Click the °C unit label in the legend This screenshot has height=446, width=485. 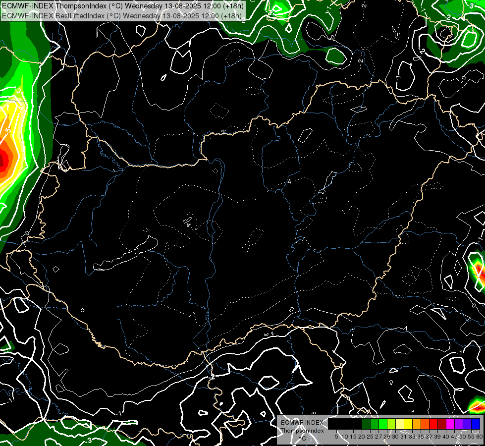303,438
